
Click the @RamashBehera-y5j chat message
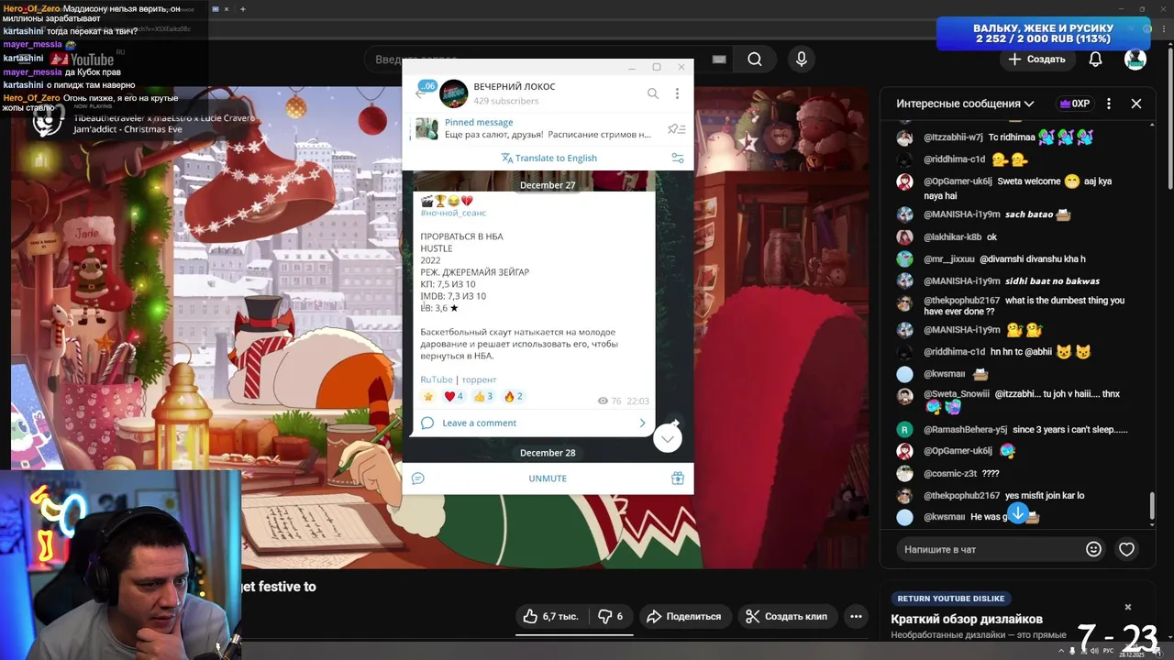tap(1013, 429)
